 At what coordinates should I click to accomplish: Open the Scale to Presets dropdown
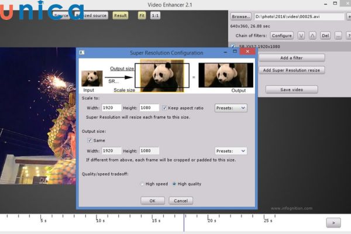[230, 108]
